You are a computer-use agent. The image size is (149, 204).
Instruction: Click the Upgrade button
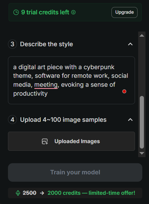124,12
